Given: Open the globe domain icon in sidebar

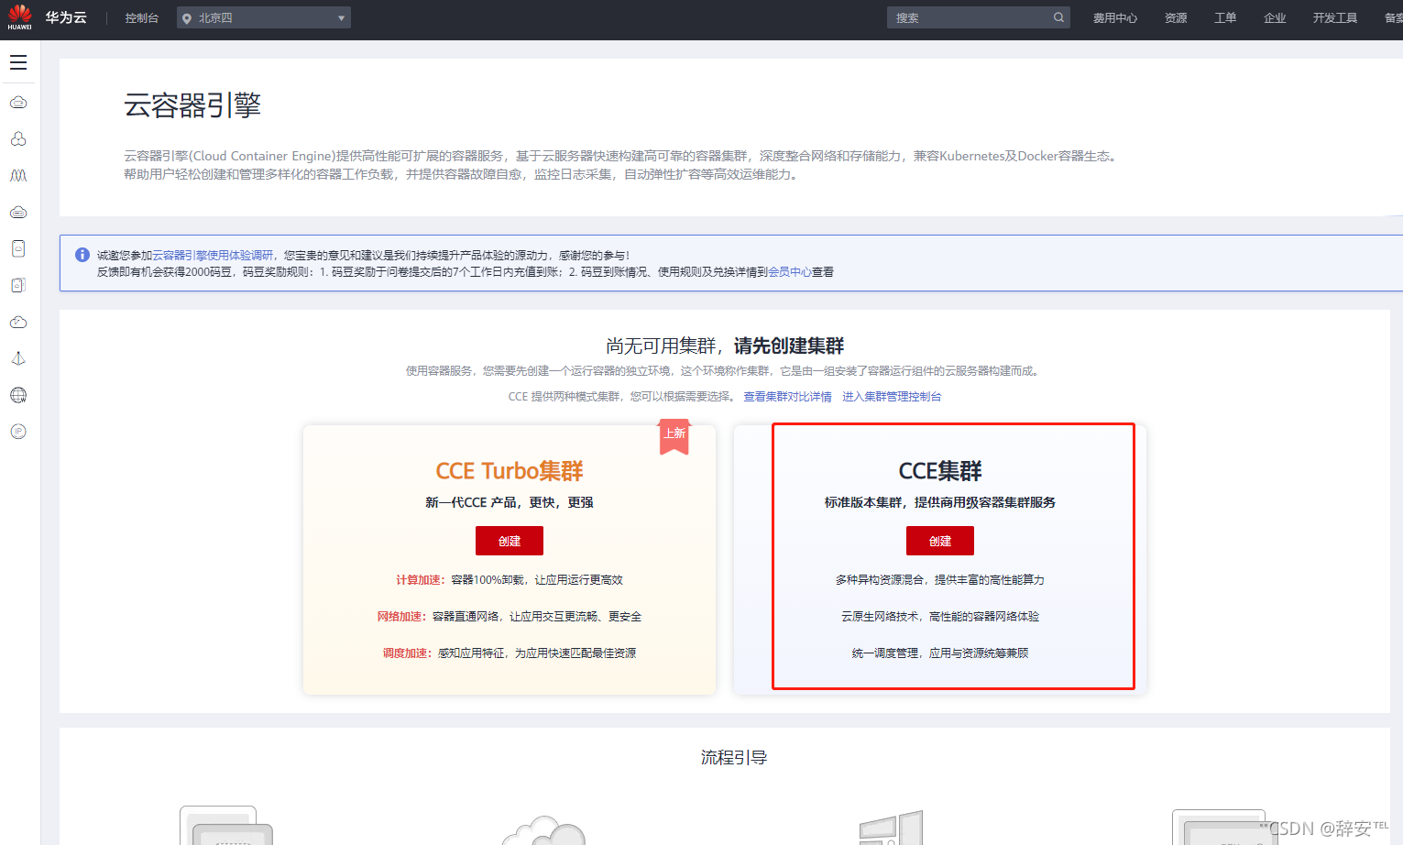Looking at the screenshot, I should 18,396.
